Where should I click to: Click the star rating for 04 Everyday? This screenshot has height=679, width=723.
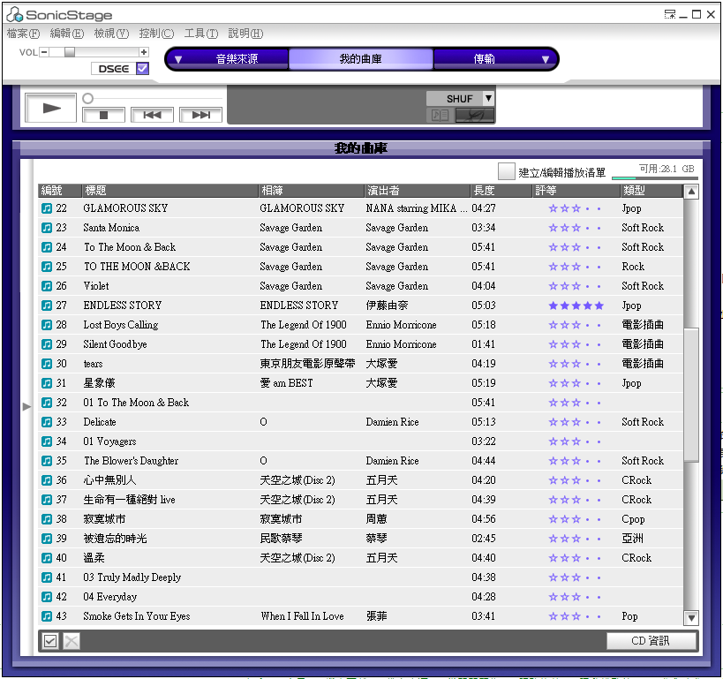tap(576, 597)
